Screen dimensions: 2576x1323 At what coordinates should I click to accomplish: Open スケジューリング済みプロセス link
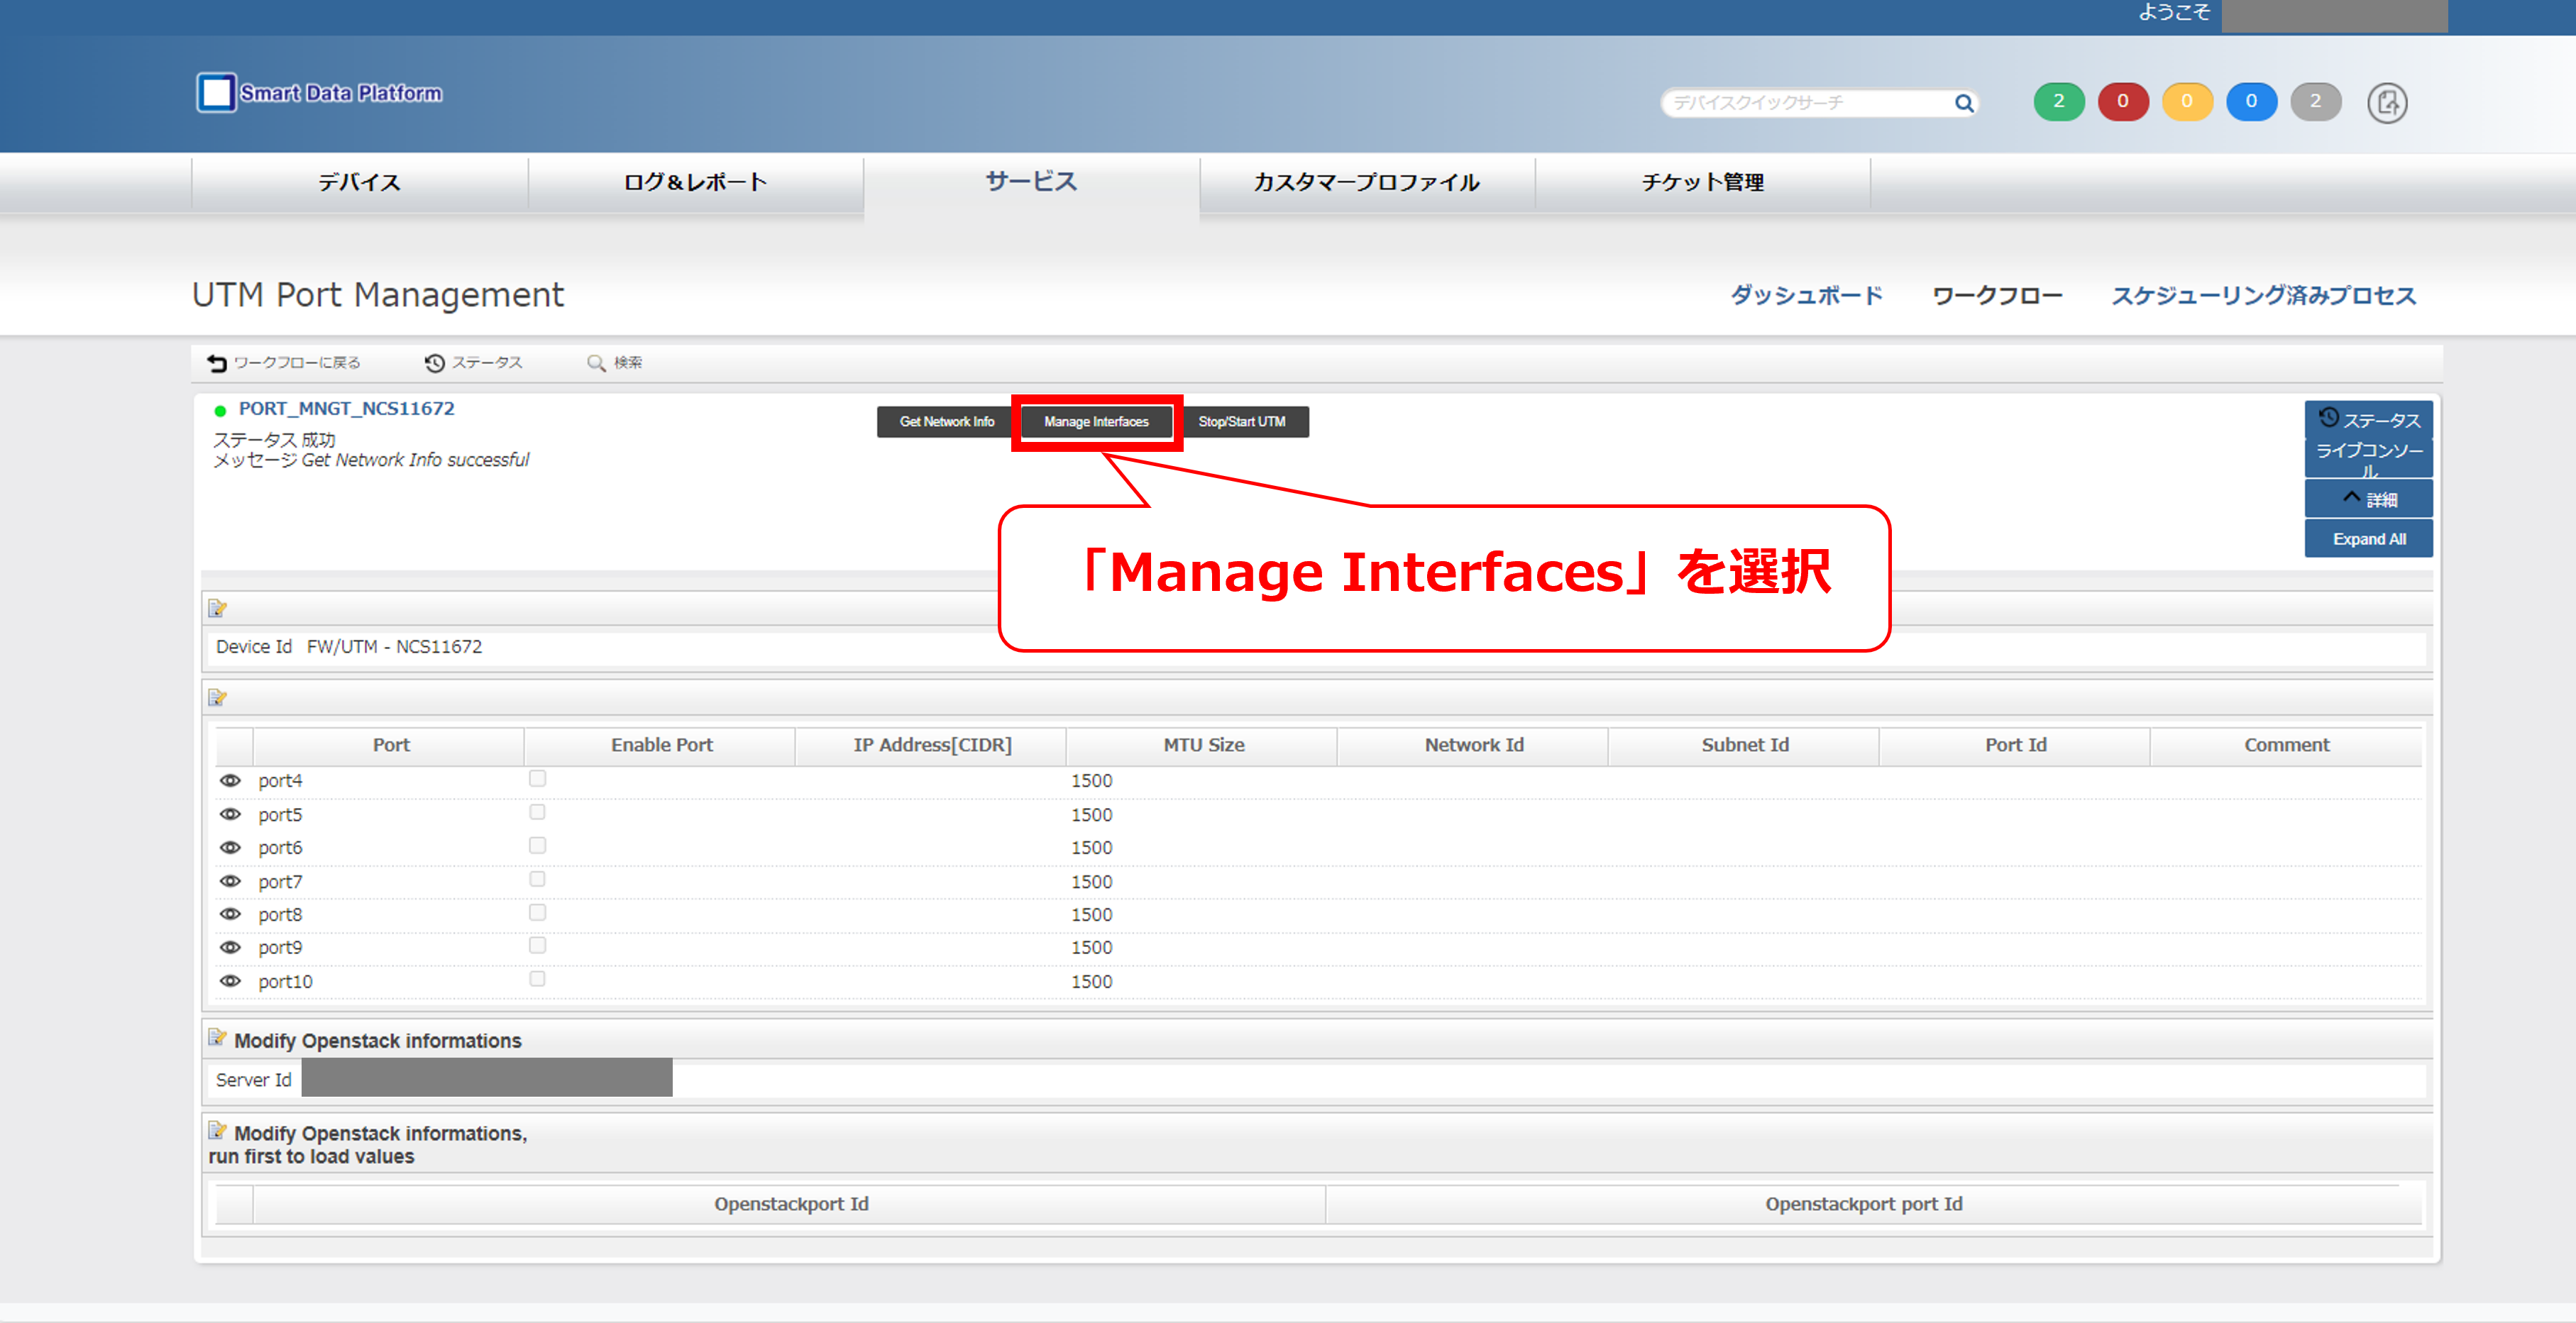click(x=2263, y=295)
